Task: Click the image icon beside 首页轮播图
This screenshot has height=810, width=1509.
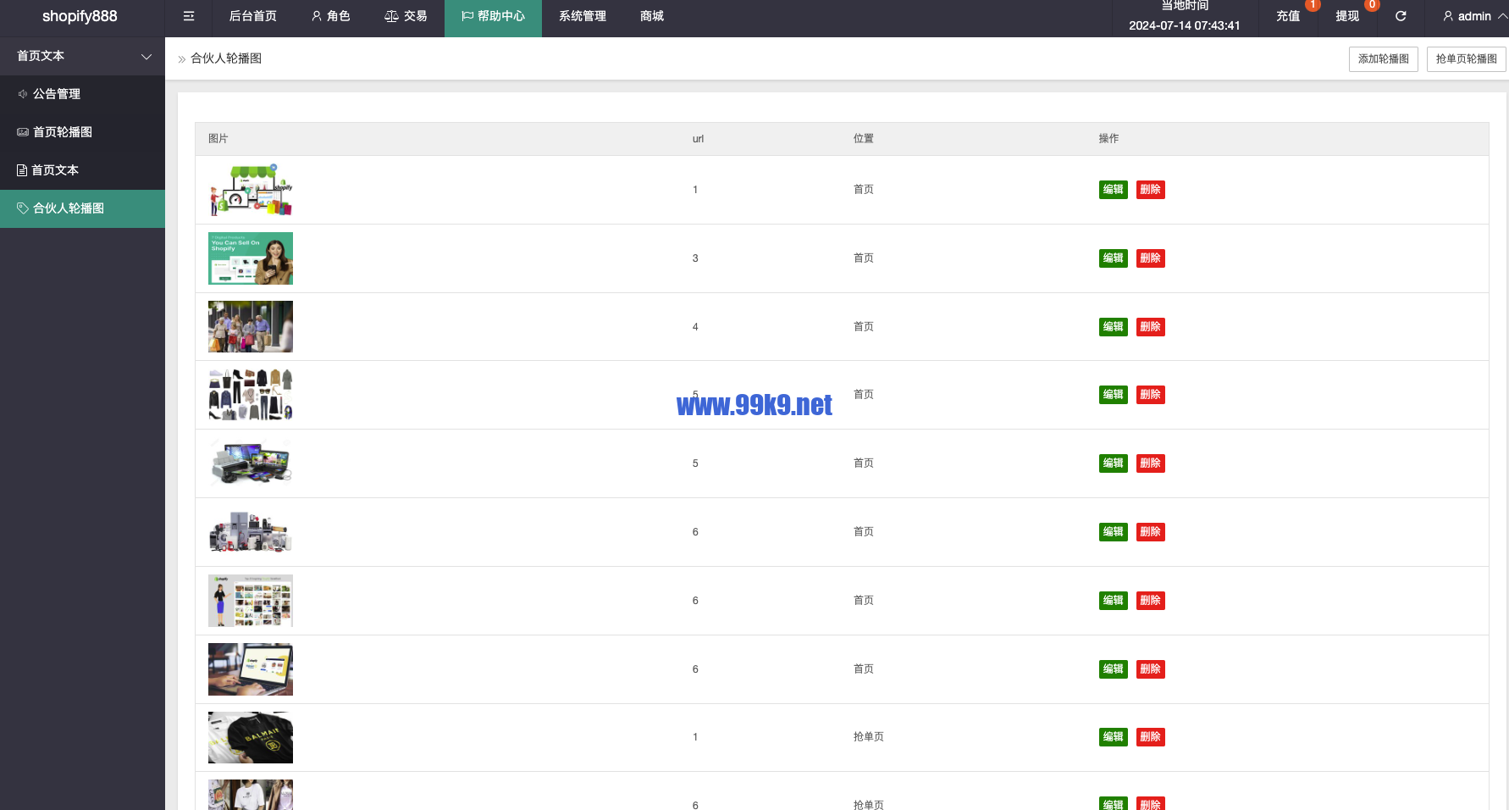Action: (23, 132)
